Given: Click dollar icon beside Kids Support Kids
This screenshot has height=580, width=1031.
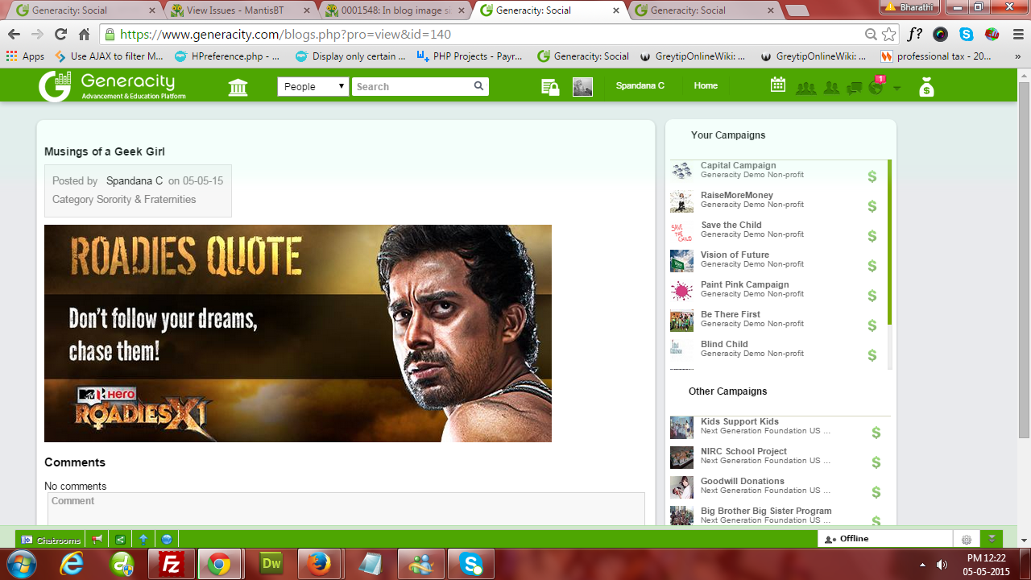Looking at the screenshot, I should pos(876,433).
